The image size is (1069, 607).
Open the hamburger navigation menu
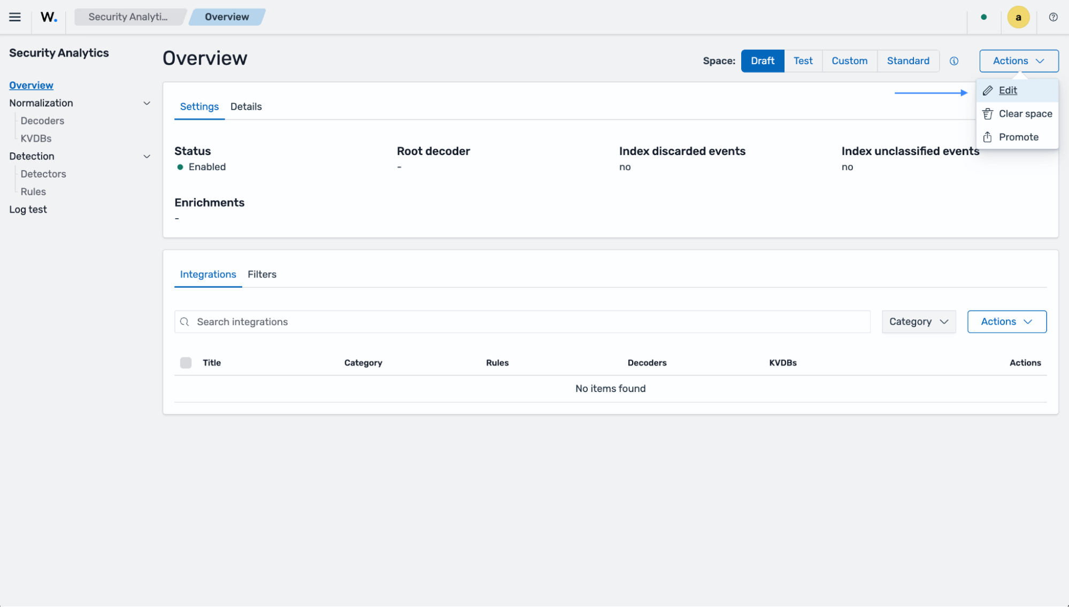point(15,17)
